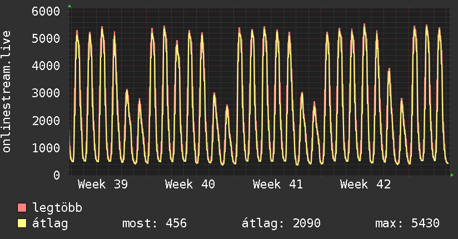Screen dimensions: 458x239
Task: Click the green arrow atop the y-axis
Action: (x=69, y=6)
